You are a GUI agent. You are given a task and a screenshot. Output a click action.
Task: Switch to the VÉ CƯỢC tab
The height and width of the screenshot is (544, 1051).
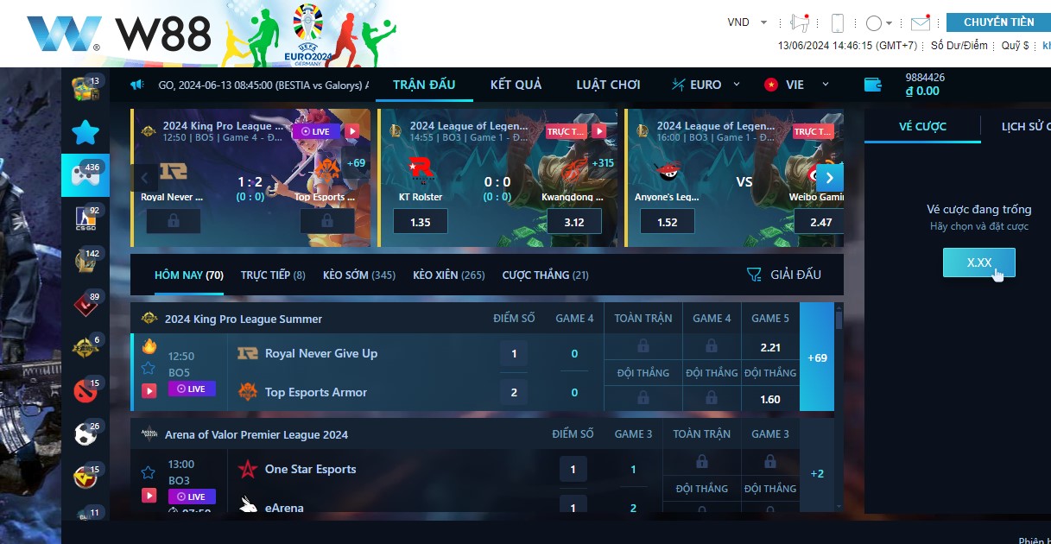(922, 126)
